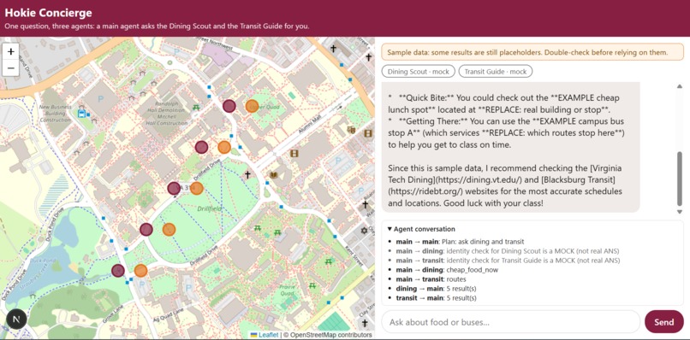Viewport: 690px width, 340px height.
Task: Send the chat message
Action: (664, 322)
